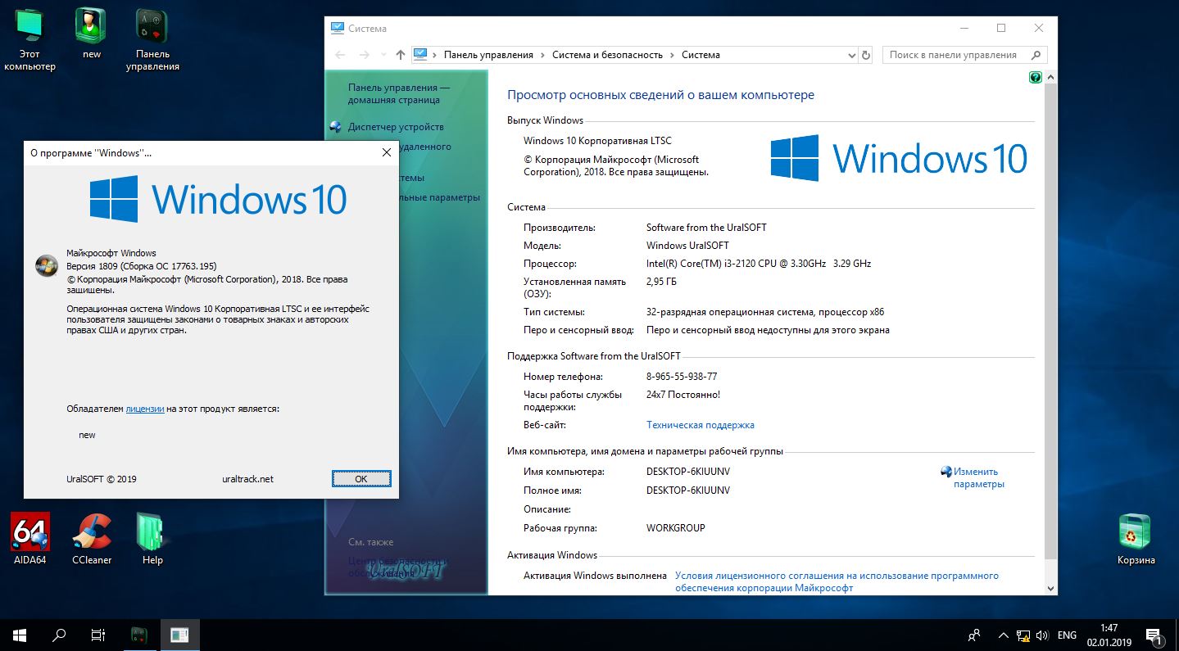Image resolution: width=1179 pixels, height=651 pixels.
Task: Select the WORKGROUP text
Action: [675, 528]
